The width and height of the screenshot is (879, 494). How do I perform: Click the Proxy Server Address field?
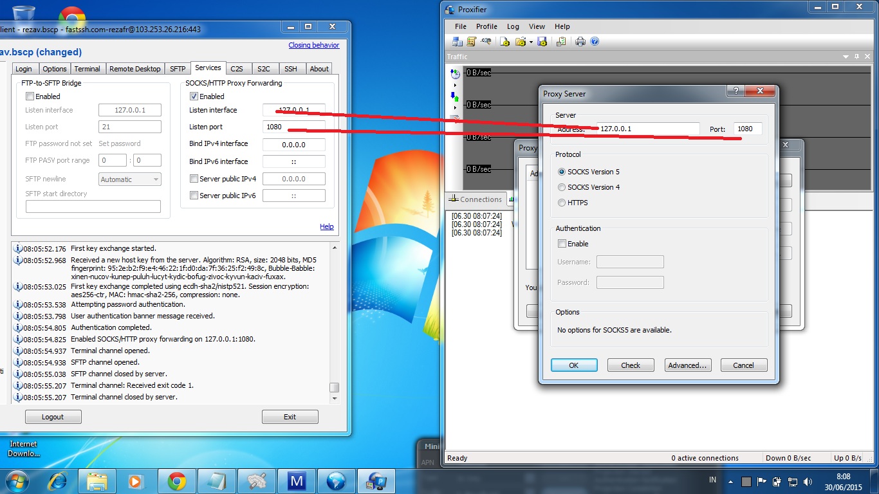coord(648,129)
